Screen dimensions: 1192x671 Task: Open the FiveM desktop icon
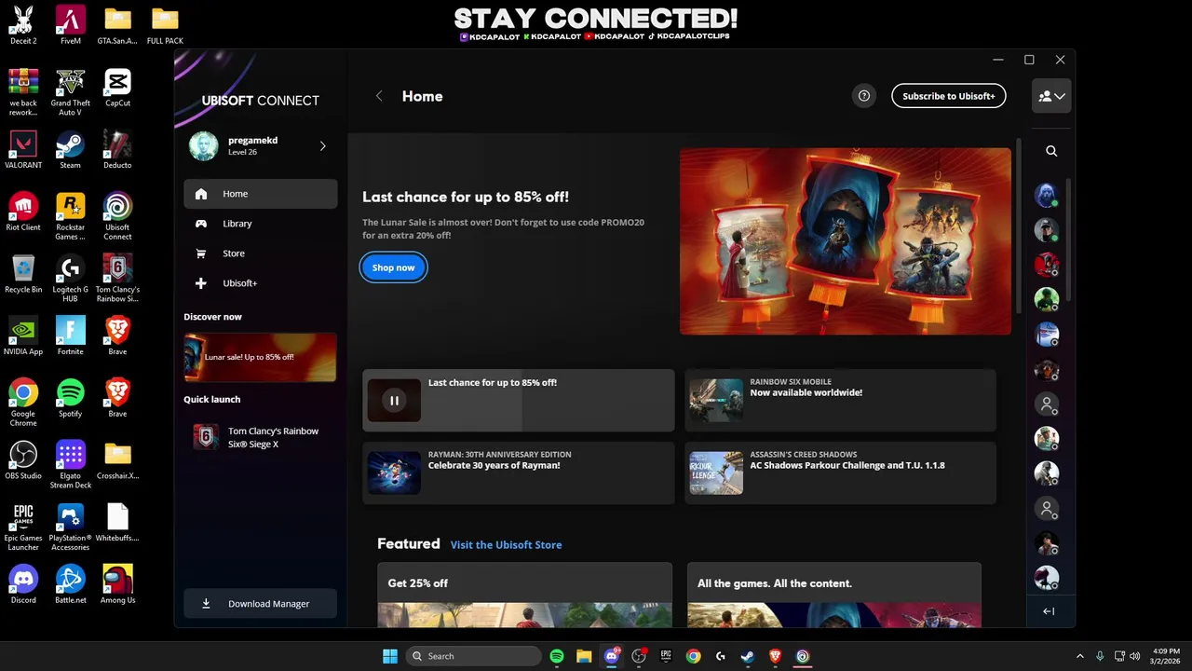pyautogui.click(x=70, y=25)
